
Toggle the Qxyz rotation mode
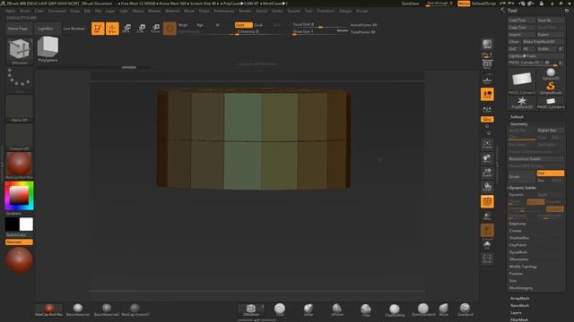487,119
